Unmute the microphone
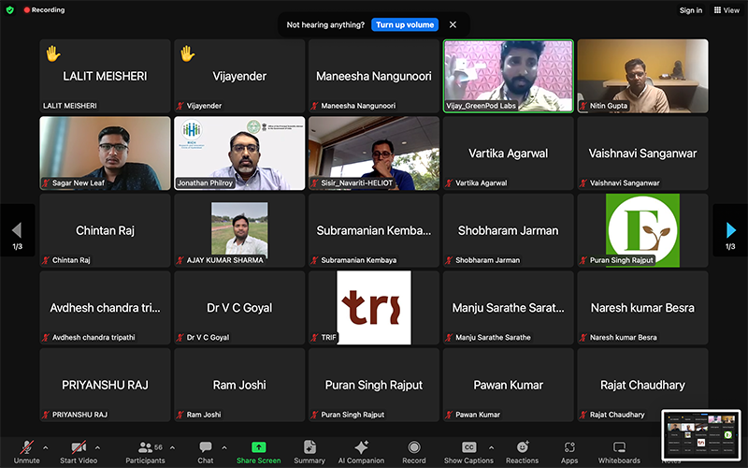748x468 pixels. coord(26,447)
